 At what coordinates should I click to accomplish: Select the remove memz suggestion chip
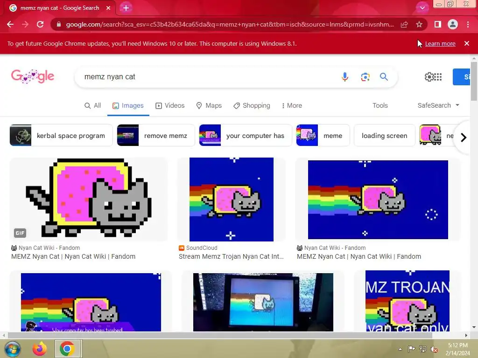156,135
